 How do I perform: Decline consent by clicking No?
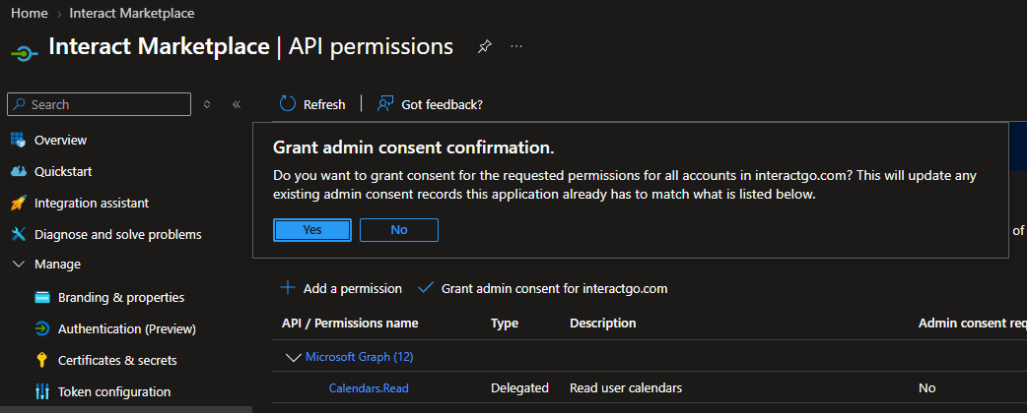coord(399,229)
